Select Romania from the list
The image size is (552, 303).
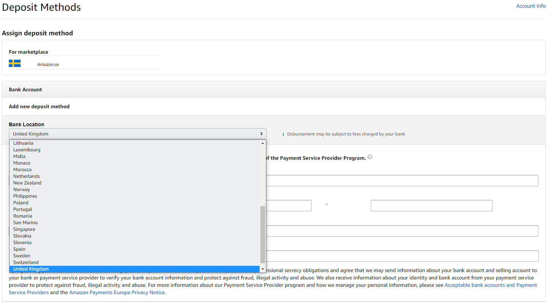135,216
